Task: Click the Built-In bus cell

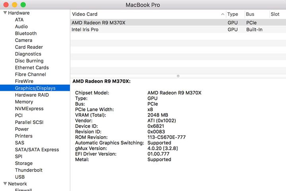Action: [x=254, y=29]
